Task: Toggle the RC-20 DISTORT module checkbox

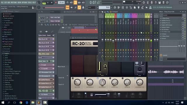Action: tap(98, 78)
